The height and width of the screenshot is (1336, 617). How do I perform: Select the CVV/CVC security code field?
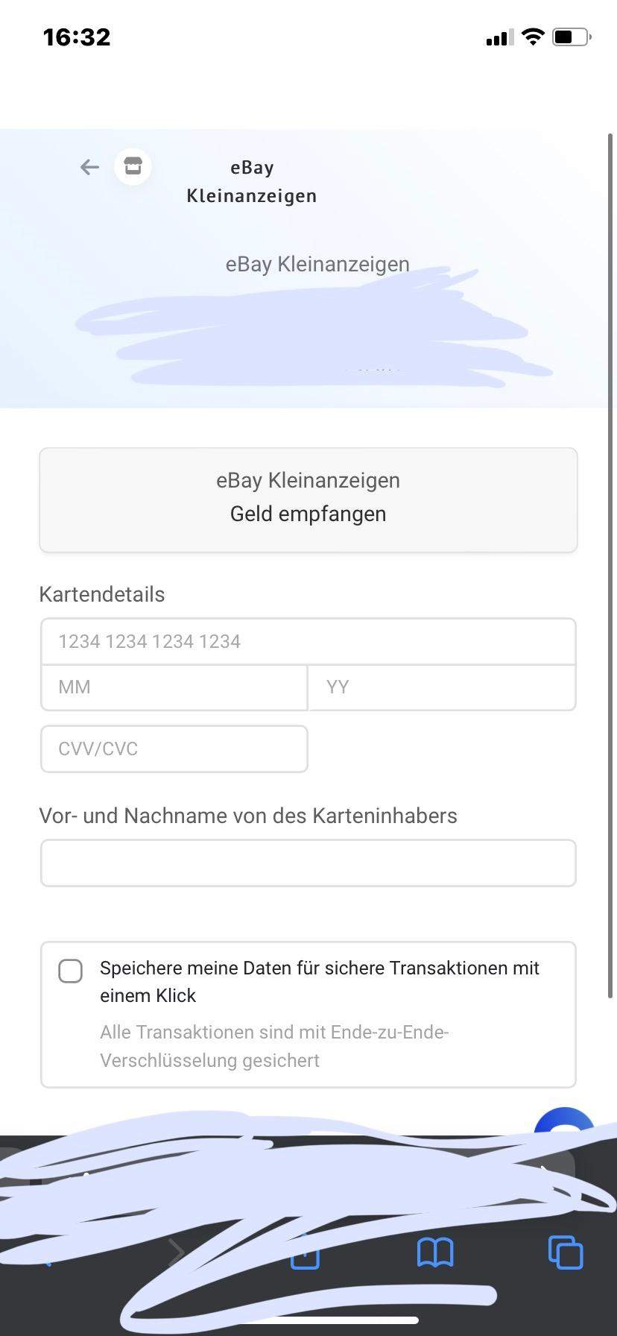pos(174,749)
